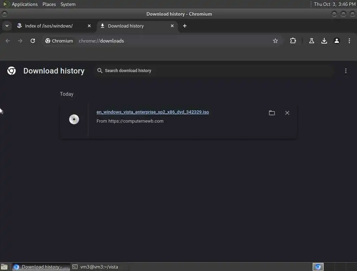This screenshot has height=271, width=357.
Task: Open the Places menu
Action: (49, 4)
